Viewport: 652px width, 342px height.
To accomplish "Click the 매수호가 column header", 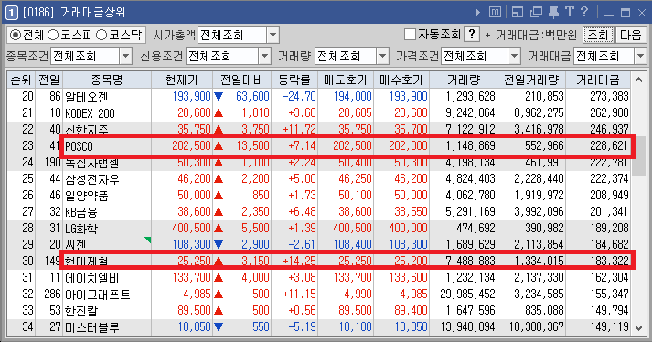I will coord(401,80).
